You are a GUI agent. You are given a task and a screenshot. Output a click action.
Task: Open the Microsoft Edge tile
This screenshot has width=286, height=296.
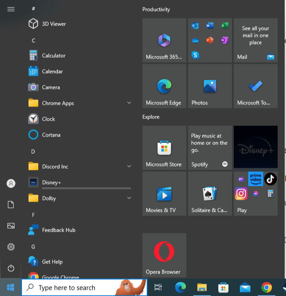click(164, 86)
